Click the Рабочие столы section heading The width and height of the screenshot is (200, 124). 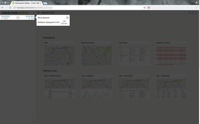point(50,71)
